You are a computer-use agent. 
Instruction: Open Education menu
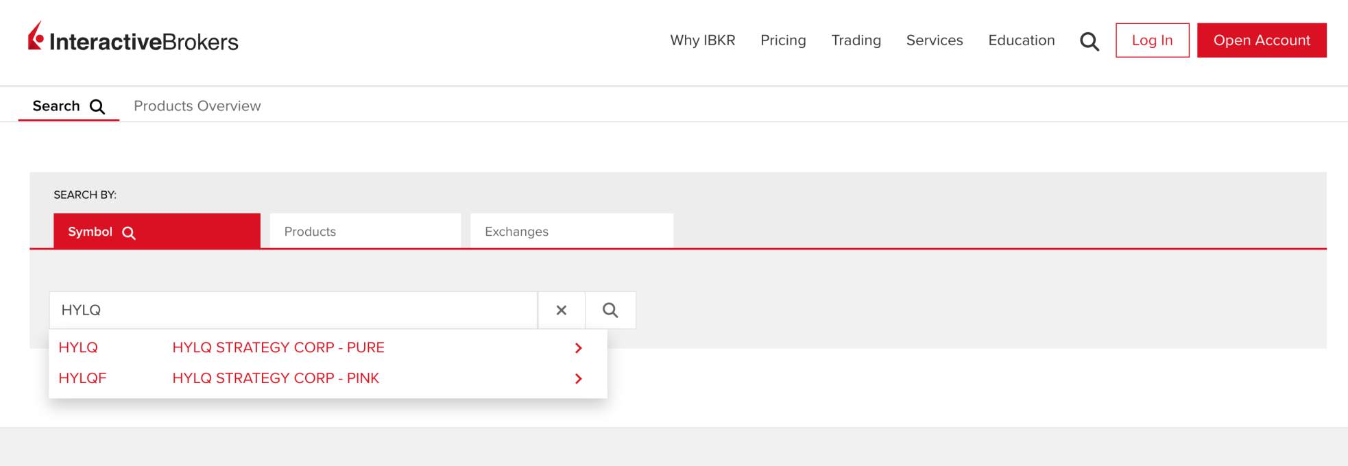pyautogui.click(x=1021, y=40)
